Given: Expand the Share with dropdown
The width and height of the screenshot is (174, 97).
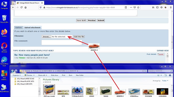Looking at the screenshot, I should [43, 75].
